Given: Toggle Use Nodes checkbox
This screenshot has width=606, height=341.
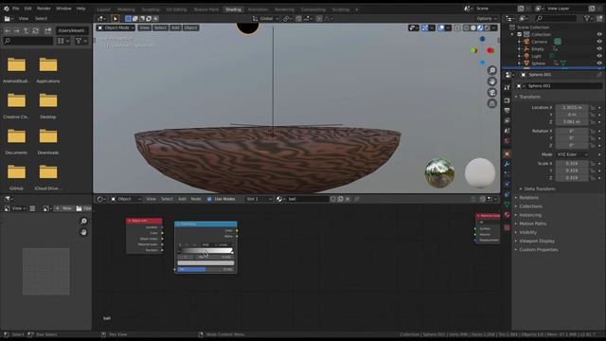Looking at the screenshot, I should click(x=209, y=199).
